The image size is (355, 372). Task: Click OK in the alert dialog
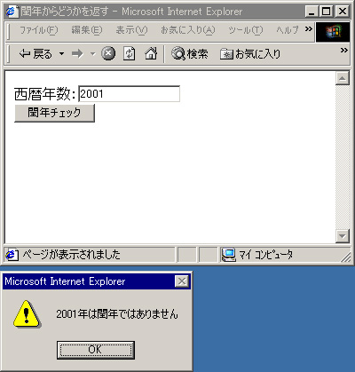point(96,350)
